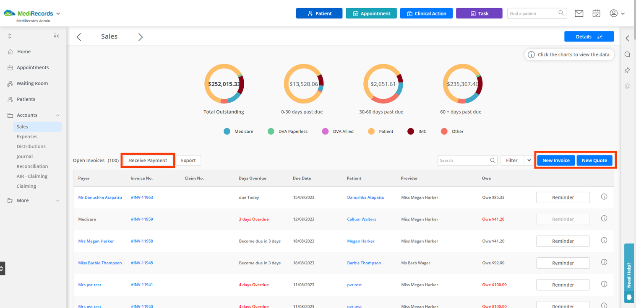636x308 pixels.
Task: Click the pin icon in right panel
Action: tap(627, 70)
